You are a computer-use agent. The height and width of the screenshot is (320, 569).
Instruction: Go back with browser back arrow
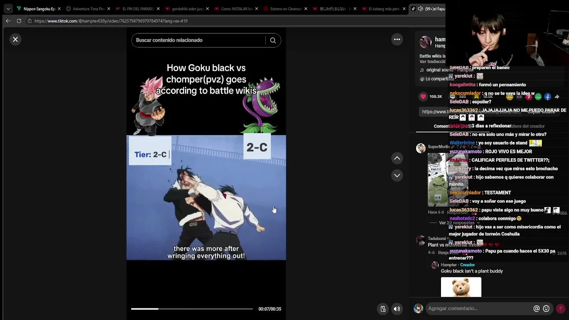pyautogui.click(x=8, y=21)
